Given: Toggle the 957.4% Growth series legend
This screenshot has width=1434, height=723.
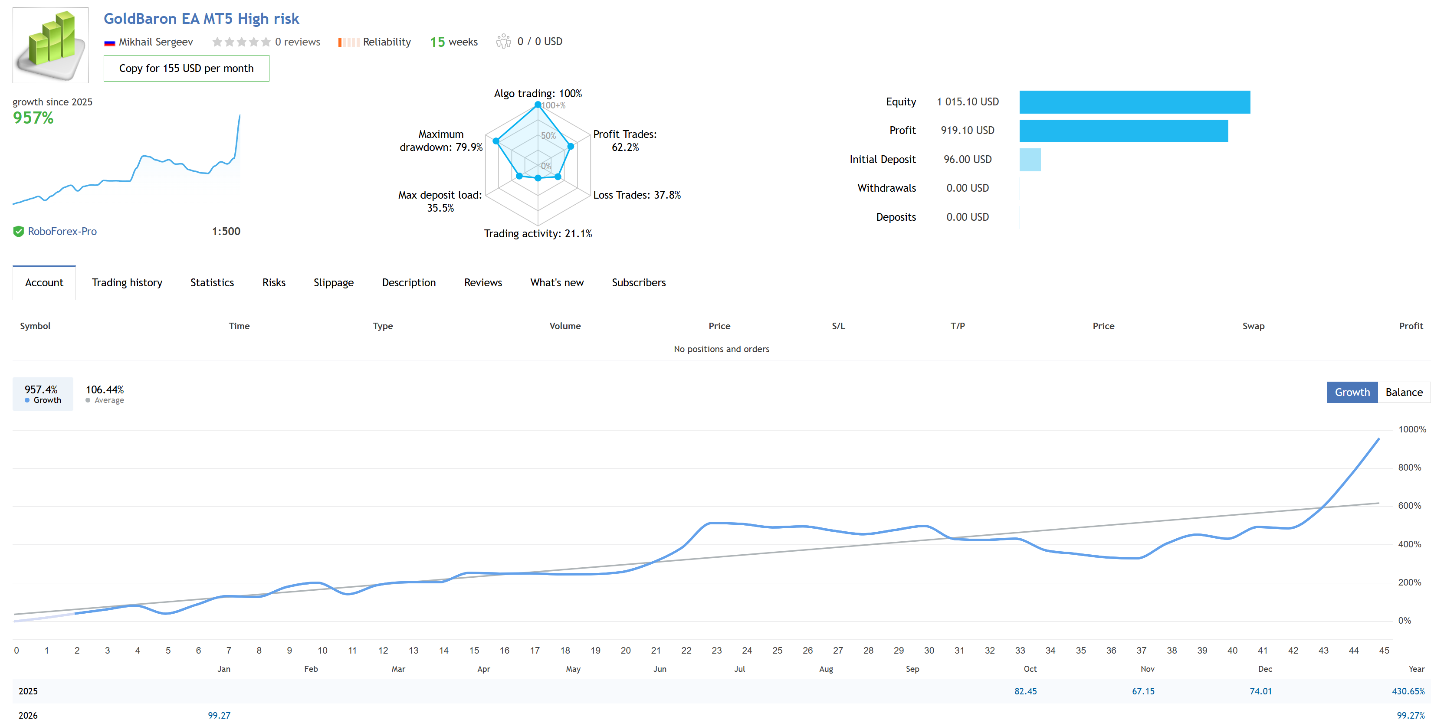Looking at the screenshot, I should click(x=43, y=394).
